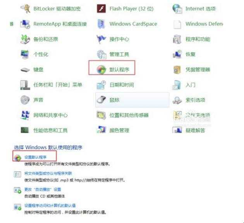
Task: Open the 鼠标 mouse icon
Action: [101, 100]
